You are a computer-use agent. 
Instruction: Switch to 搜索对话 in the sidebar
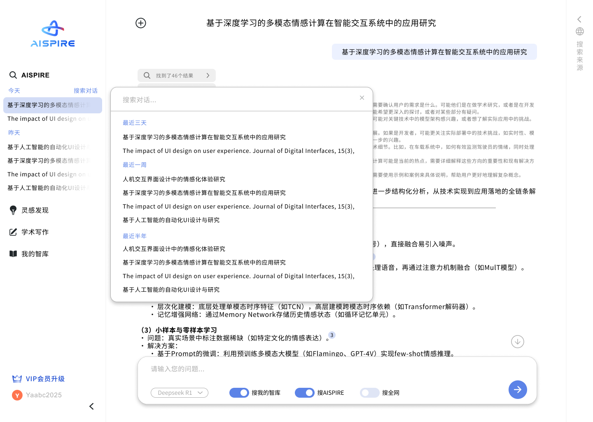[86, 90]
